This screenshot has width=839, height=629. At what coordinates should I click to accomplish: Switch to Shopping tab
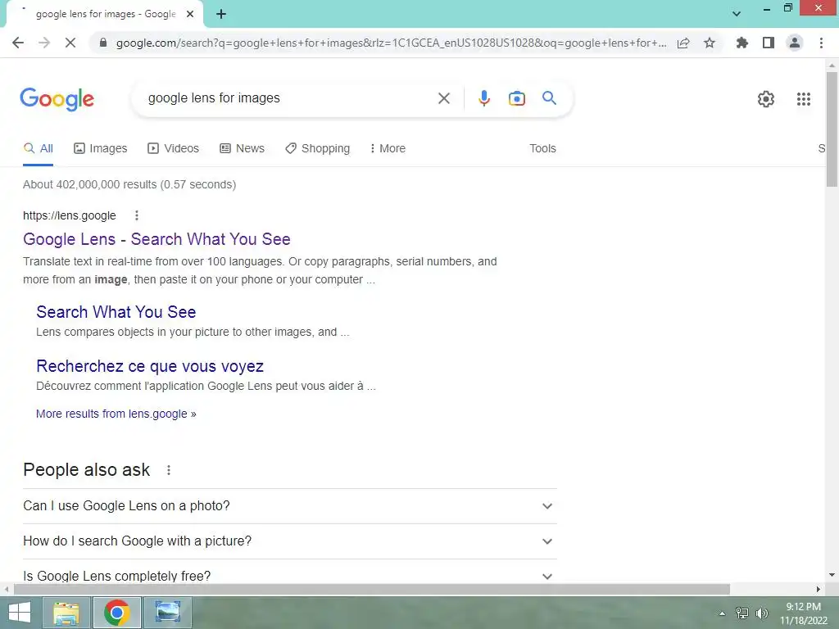tap(317, 149)
